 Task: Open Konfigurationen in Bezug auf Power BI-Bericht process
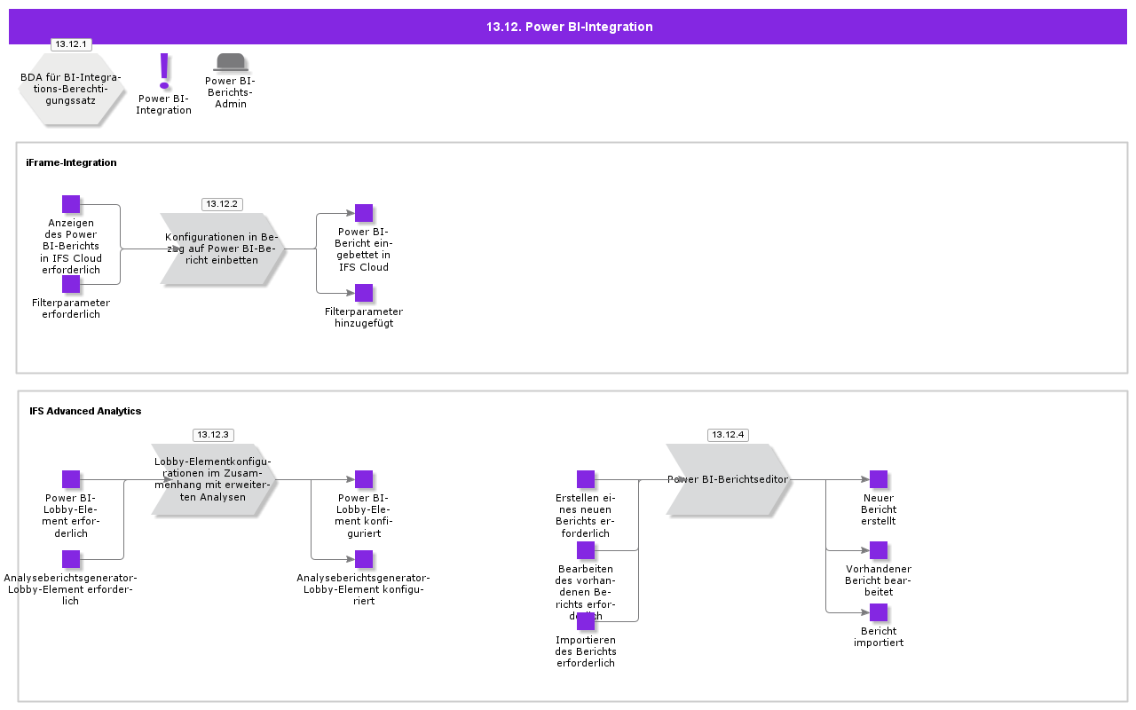[222, 248]
